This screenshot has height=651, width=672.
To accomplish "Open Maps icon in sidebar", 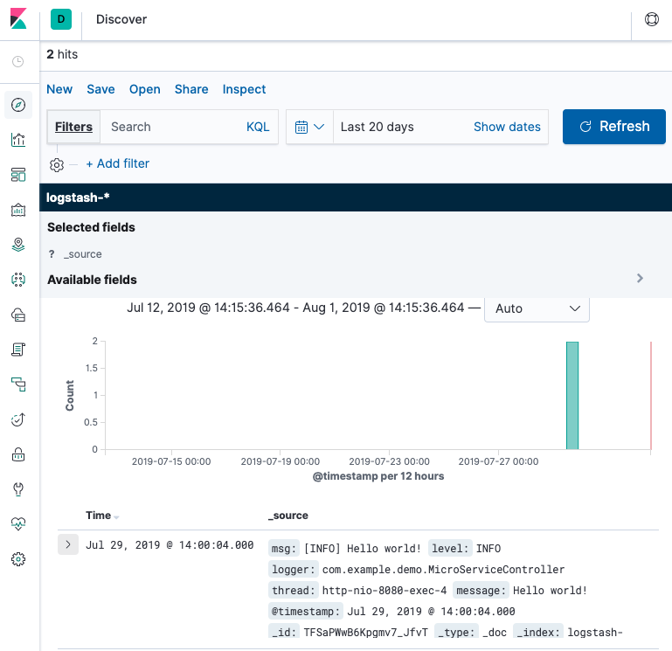I will point(18,245).
